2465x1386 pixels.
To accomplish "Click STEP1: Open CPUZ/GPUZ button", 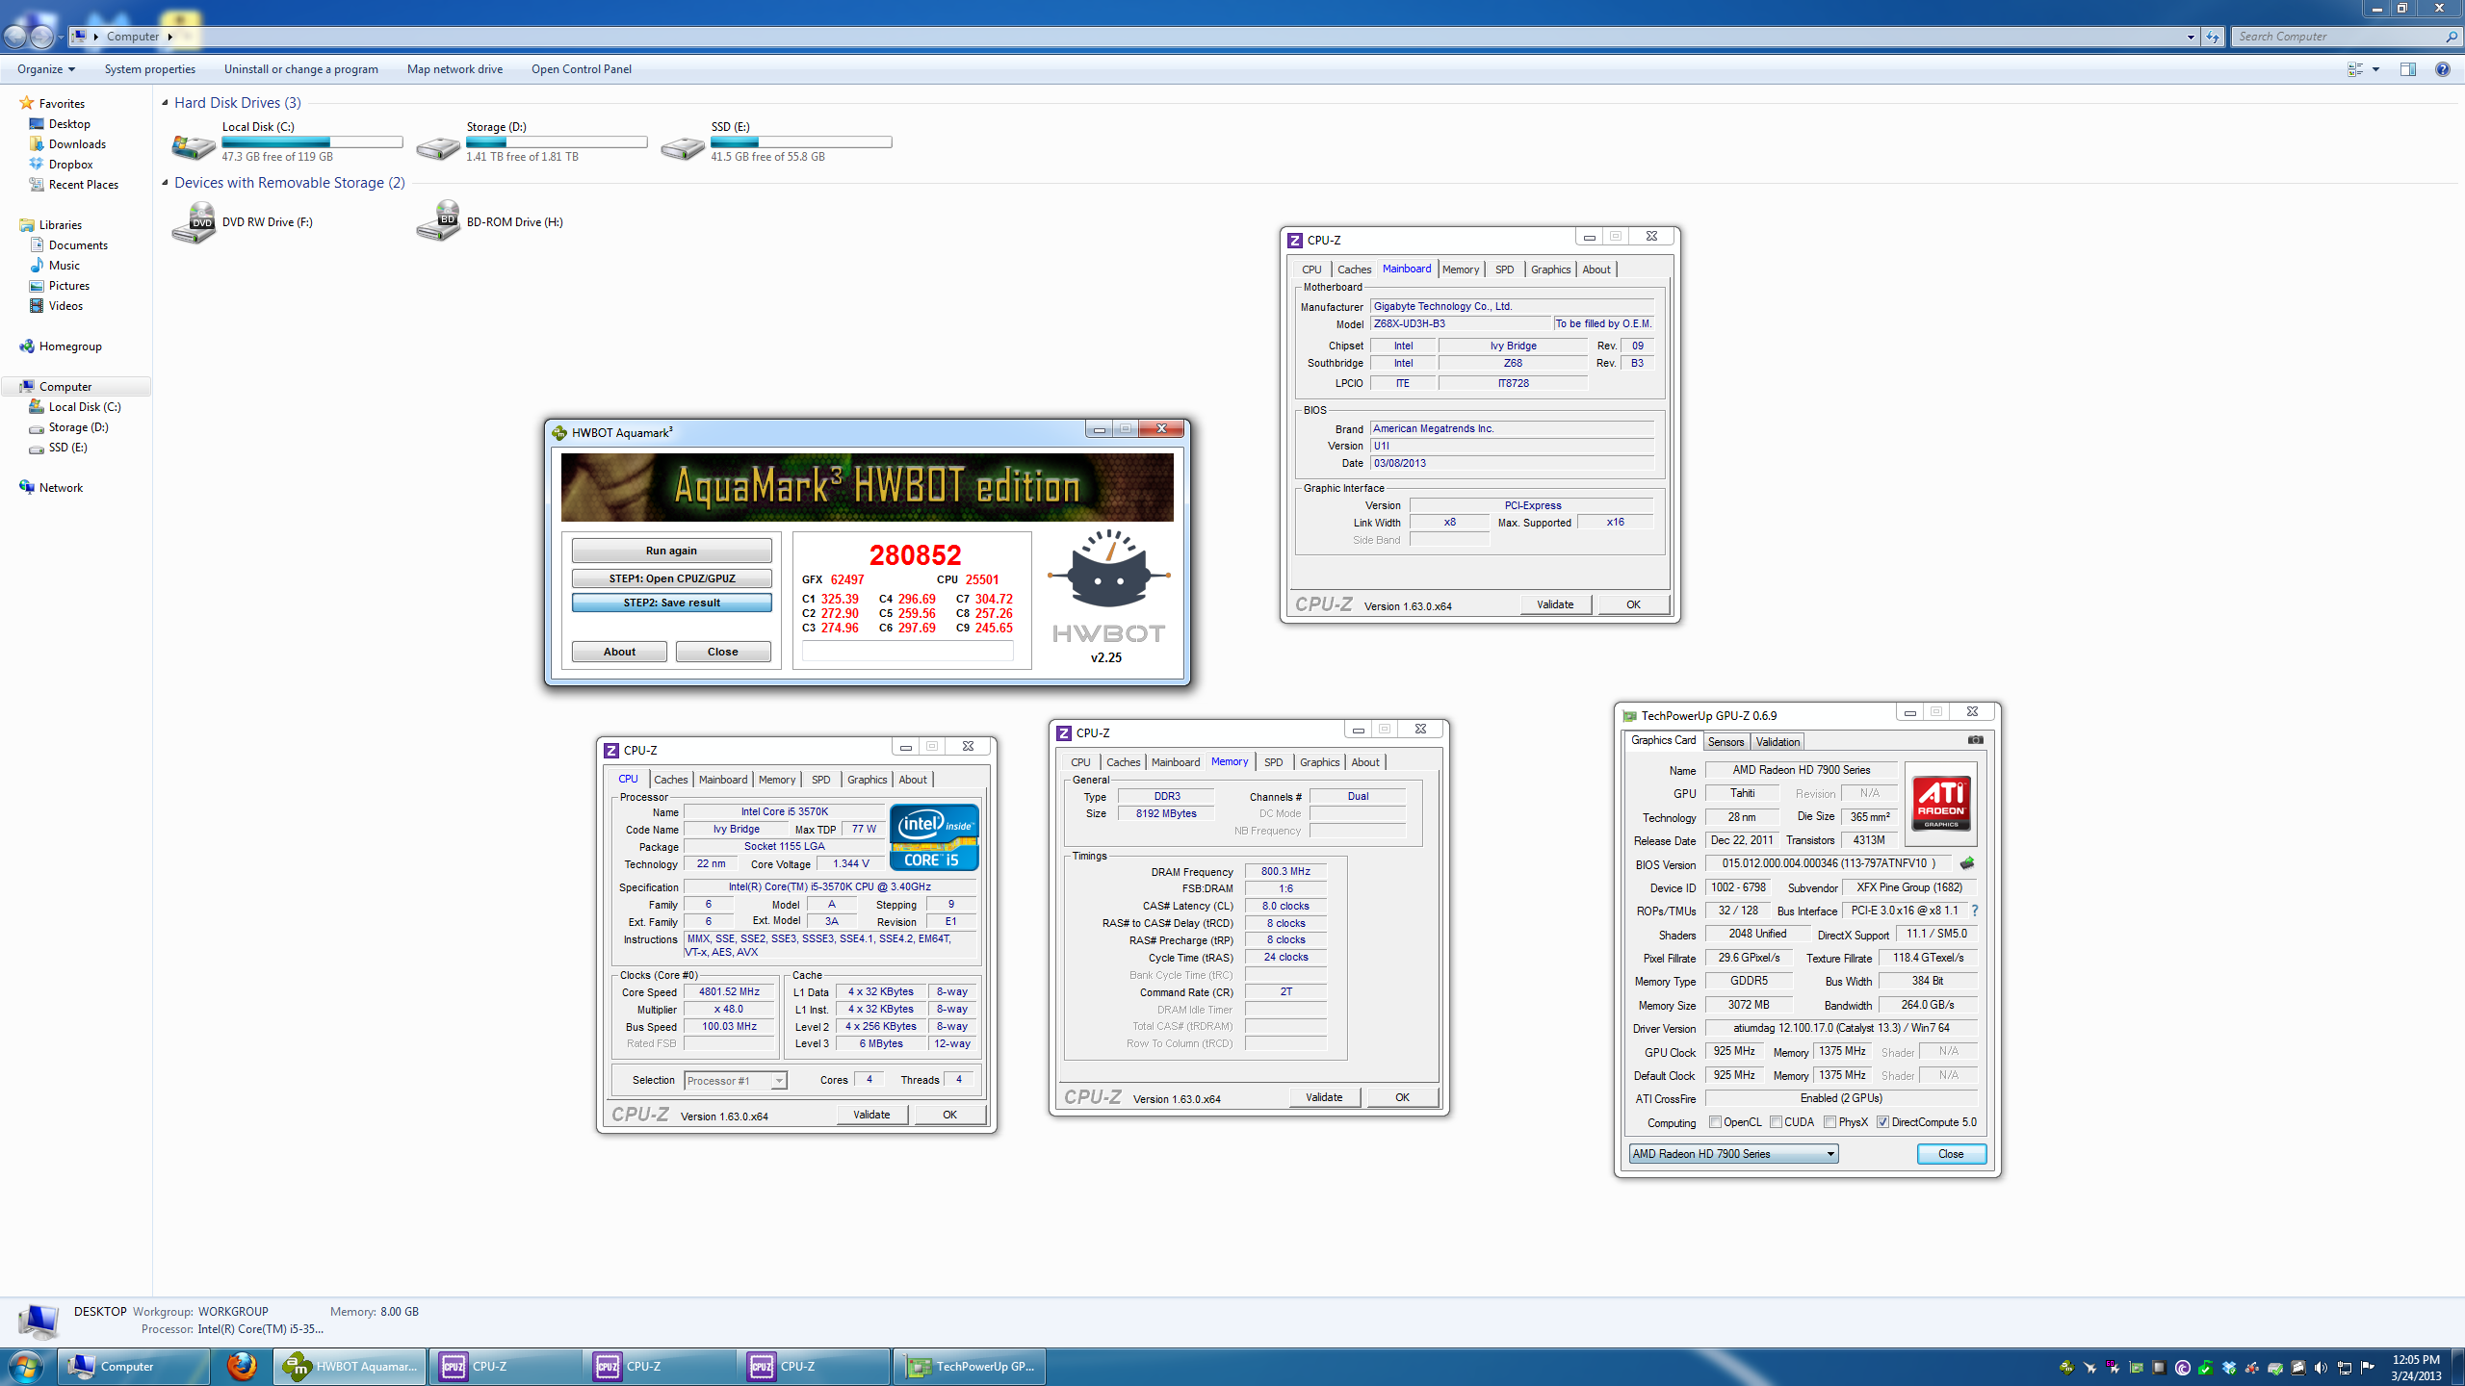I will pos(671,578).
